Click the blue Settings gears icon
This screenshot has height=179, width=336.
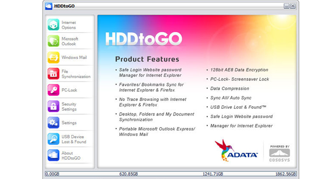(x=53, y=122)
